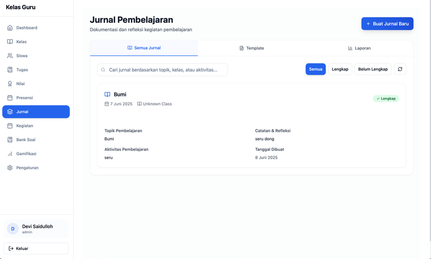Open the Laporan tab
Viewport: 431px width, 259px height.
point(359,48)
